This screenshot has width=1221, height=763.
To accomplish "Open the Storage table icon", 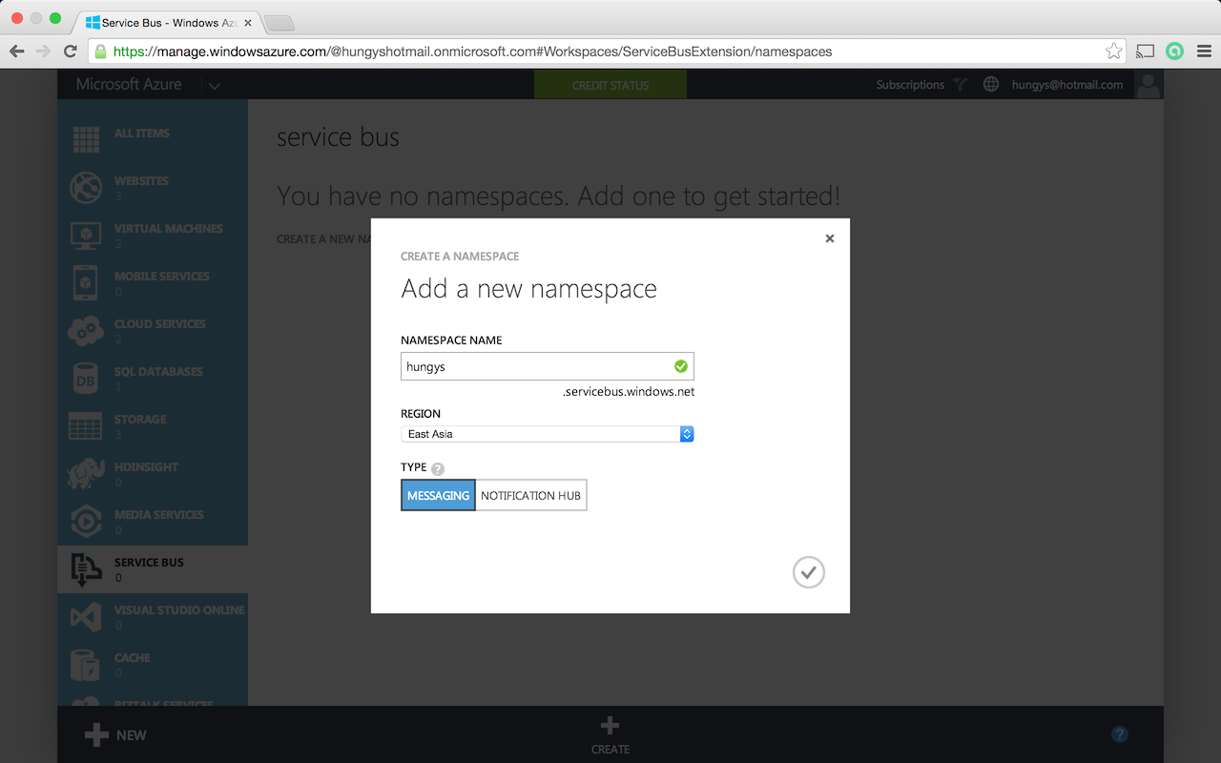I will [86, 425].
